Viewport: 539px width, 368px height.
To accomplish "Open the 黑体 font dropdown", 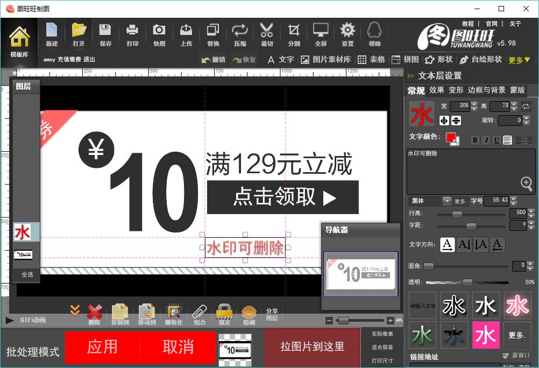I will point(446,201).
